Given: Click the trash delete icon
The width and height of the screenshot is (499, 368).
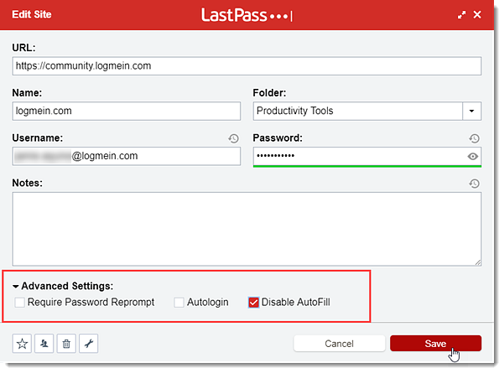Looking at the screenshot, I should (66, 343).
